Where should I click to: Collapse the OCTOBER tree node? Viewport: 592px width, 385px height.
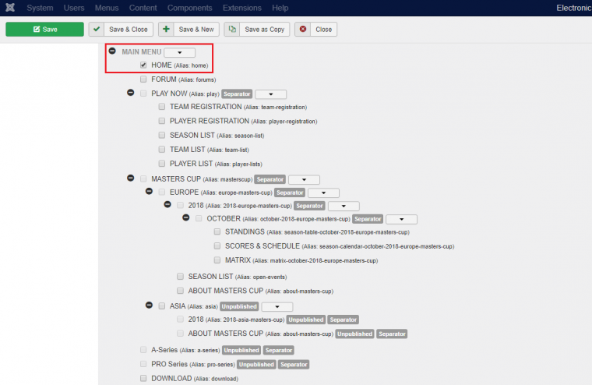[x=186, y=217]
